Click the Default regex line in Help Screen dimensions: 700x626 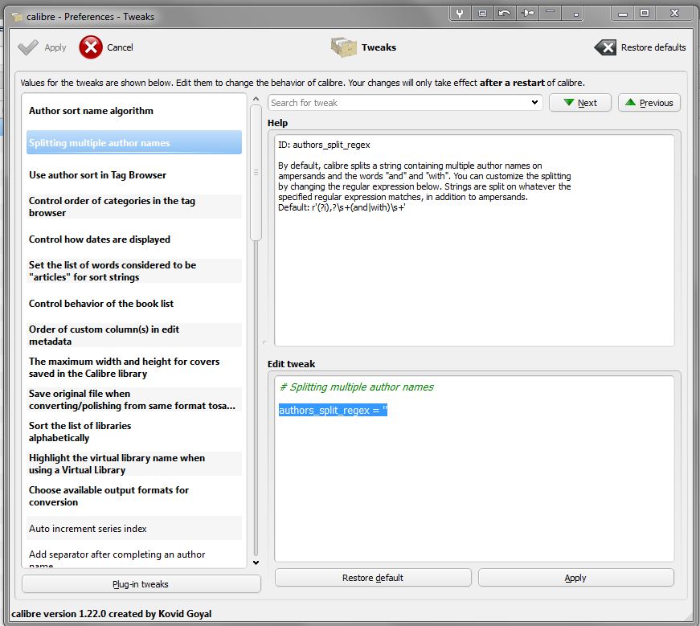tap(342, 207)
